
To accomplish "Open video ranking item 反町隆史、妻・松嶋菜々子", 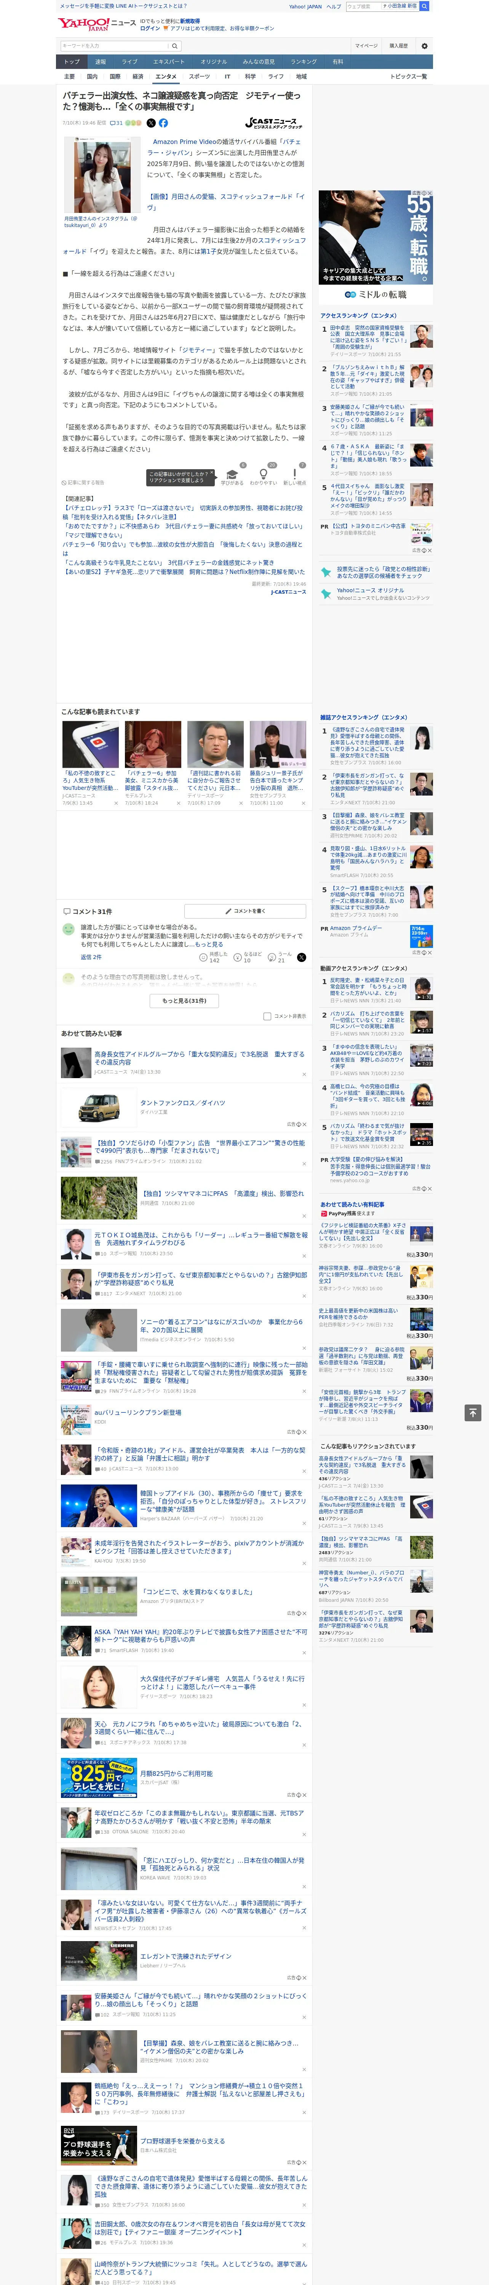I will click(x=368, y=986).
